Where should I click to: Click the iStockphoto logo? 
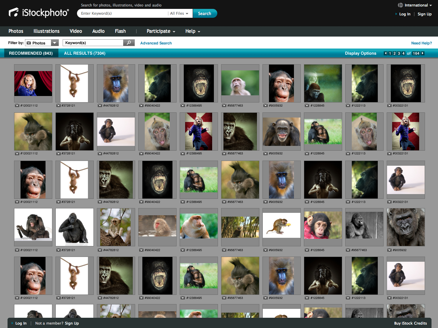tap(39, 13)
